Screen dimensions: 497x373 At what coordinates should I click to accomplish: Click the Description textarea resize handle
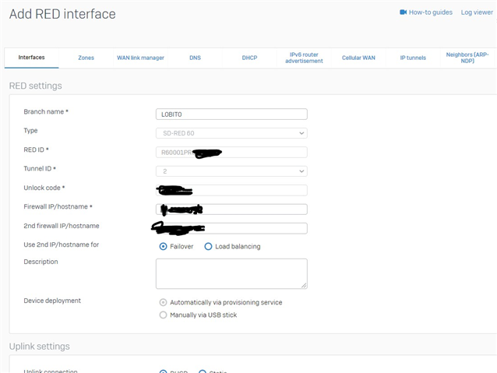tap(304, 286)
